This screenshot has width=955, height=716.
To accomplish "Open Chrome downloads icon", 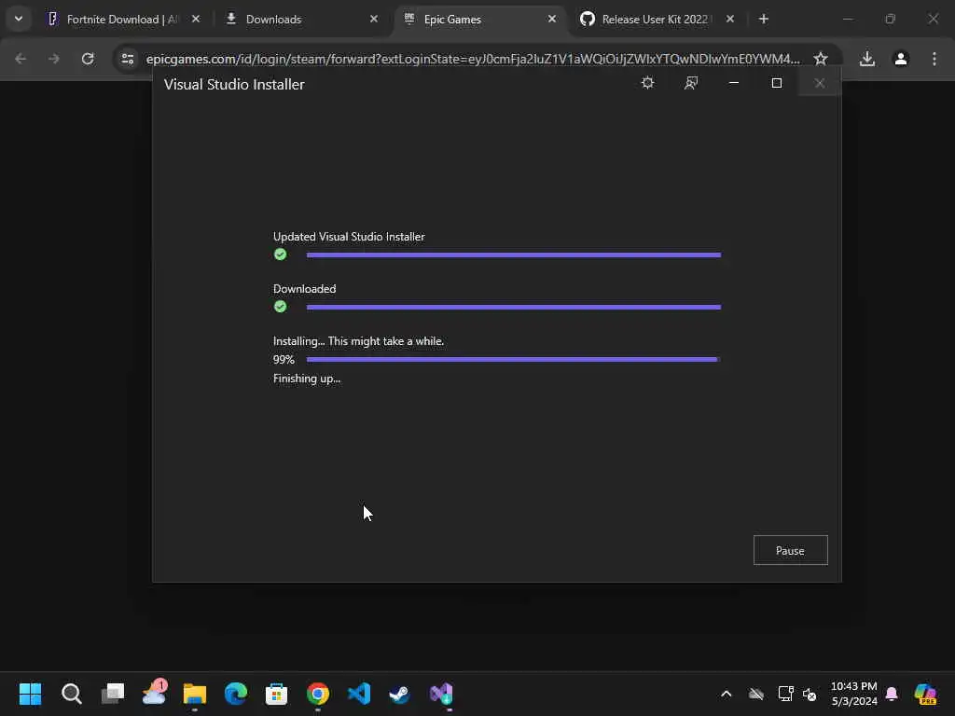I will (867, 59).
